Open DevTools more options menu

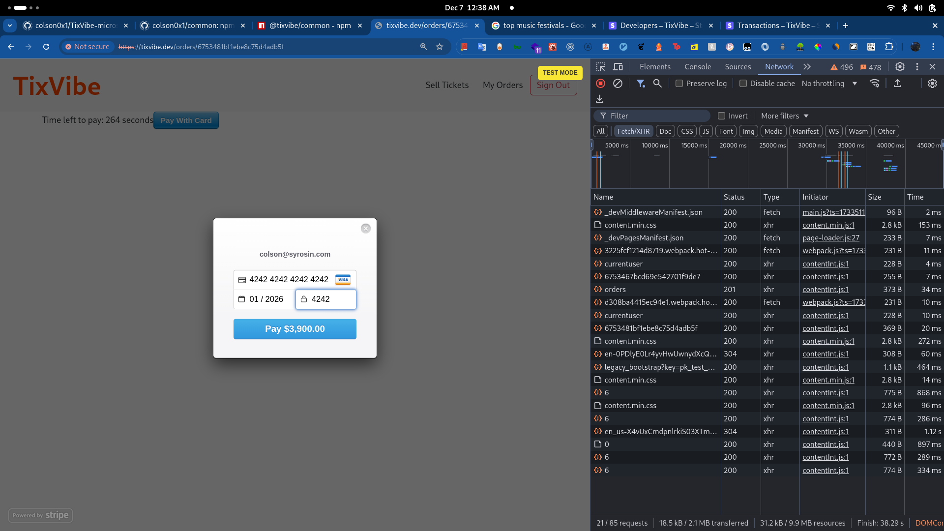[x=917, y=67]
